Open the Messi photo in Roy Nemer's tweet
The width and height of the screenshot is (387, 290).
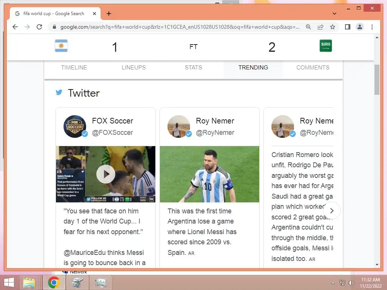[209, 174]
